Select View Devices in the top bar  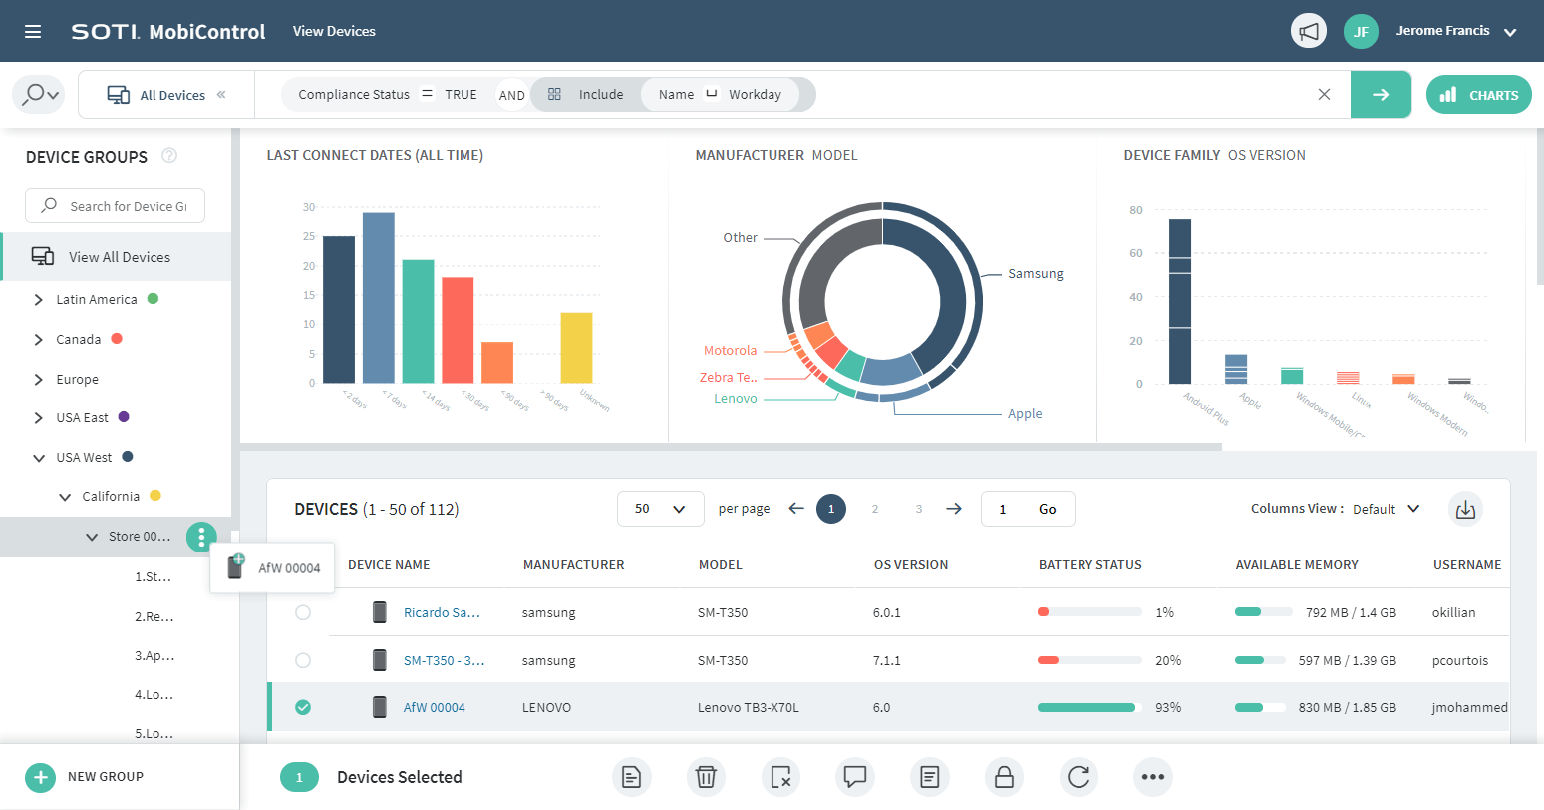point(334,30)
